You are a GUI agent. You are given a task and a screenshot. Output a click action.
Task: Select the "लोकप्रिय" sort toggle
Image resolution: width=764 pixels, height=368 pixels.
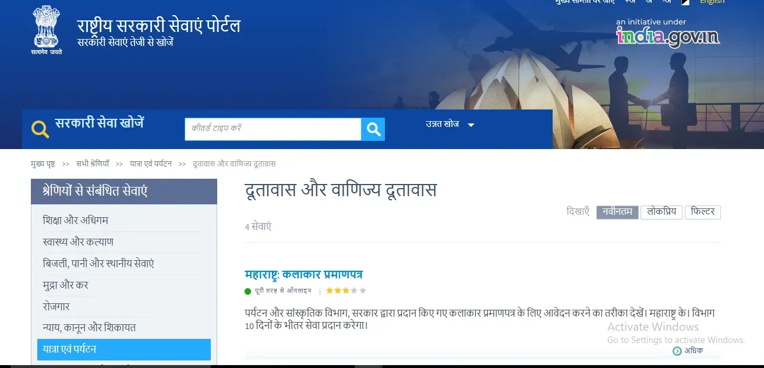click(662, 212)
